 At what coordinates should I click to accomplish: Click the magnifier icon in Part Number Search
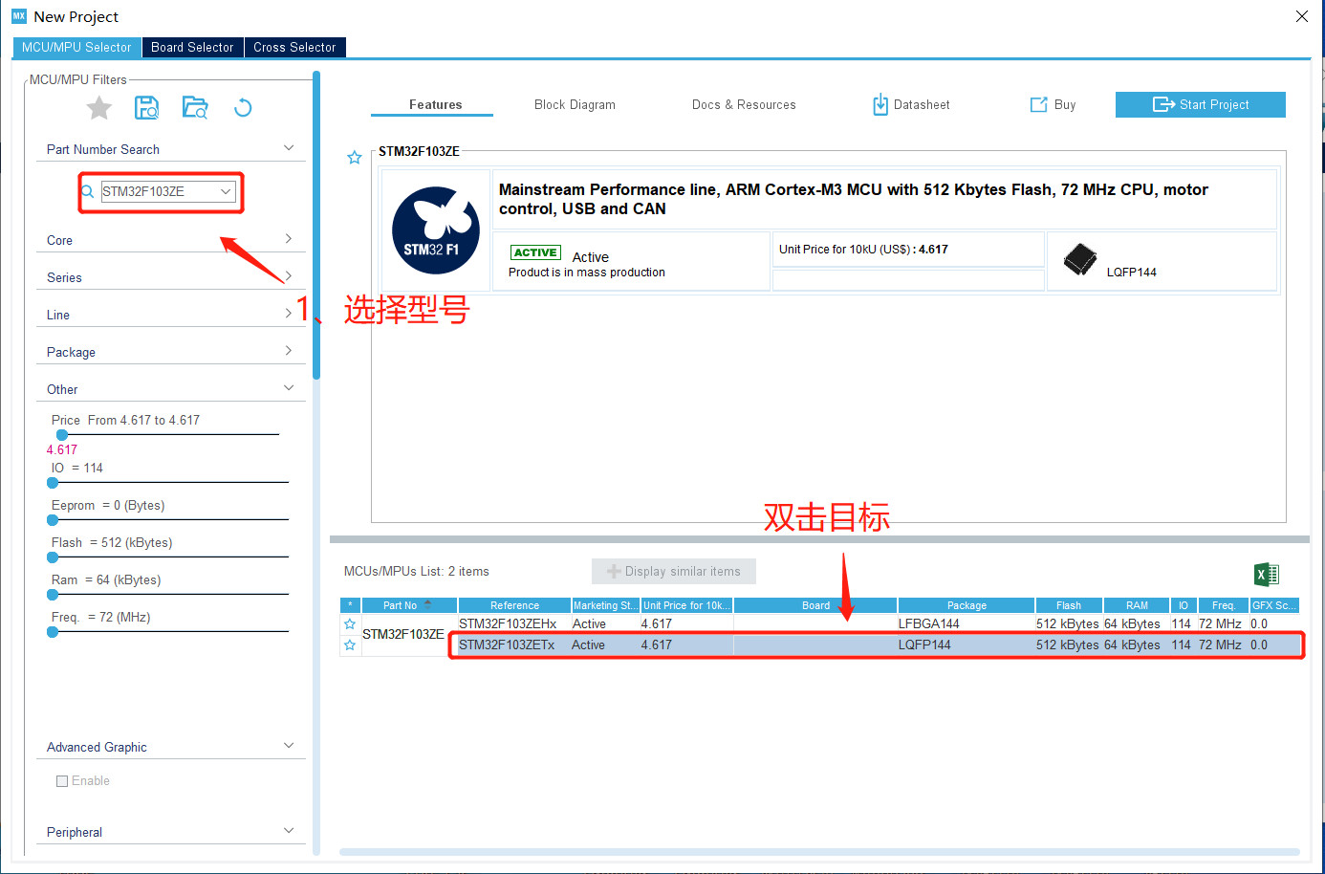click(88, 191)
